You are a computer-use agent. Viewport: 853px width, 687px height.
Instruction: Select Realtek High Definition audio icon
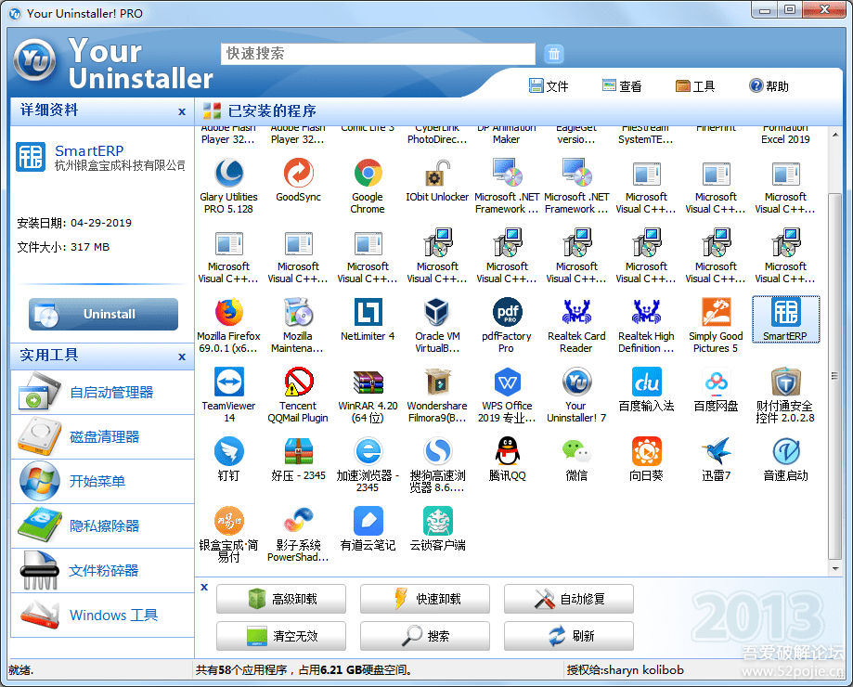[646, 312]
